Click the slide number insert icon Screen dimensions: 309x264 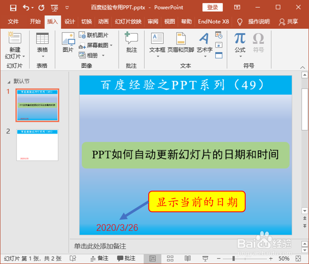click(219, 45)
